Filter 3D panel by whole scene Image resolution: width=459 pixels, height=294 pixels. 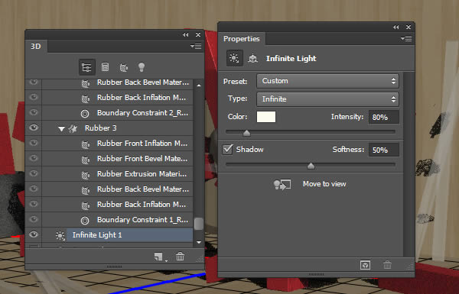(86, 67)
